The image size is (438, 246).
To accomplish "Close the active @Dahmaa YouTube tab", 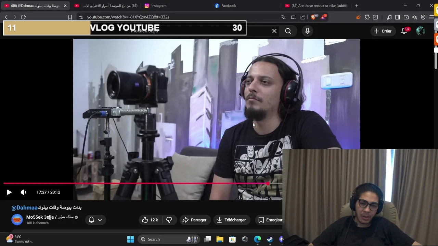I will (65, 6).
